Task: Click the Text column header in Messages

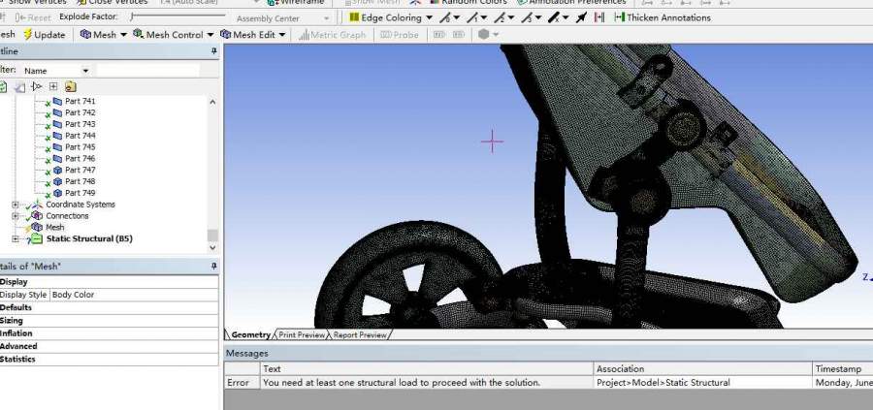Action: coord(427,369)
